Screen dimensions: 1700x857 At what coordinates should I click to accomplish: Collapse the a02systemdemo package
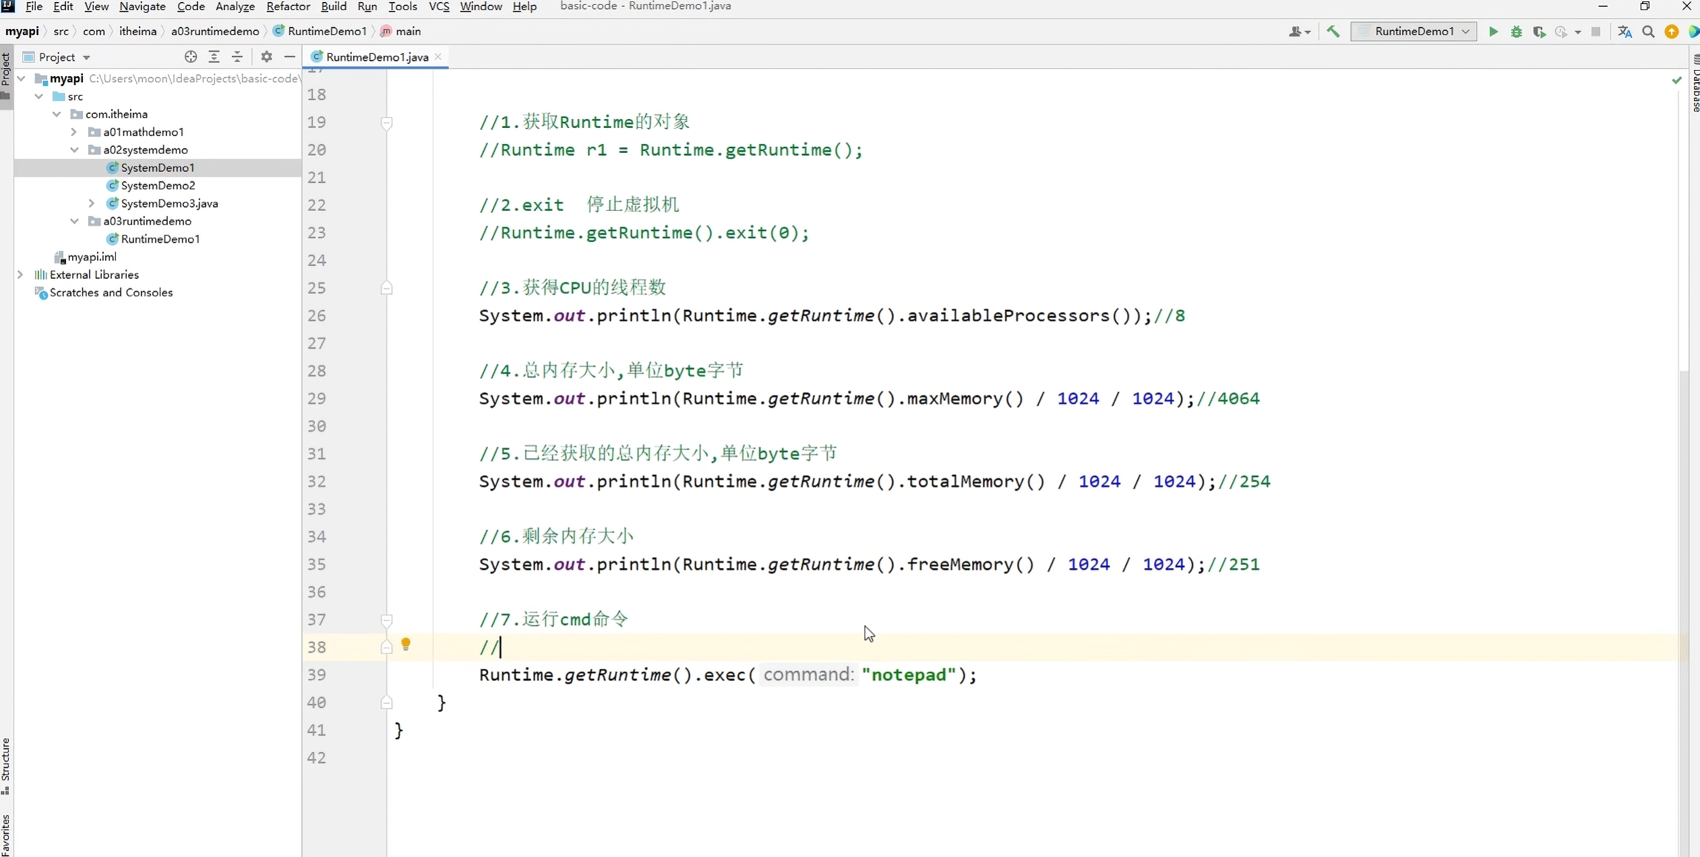pos(75,150)
